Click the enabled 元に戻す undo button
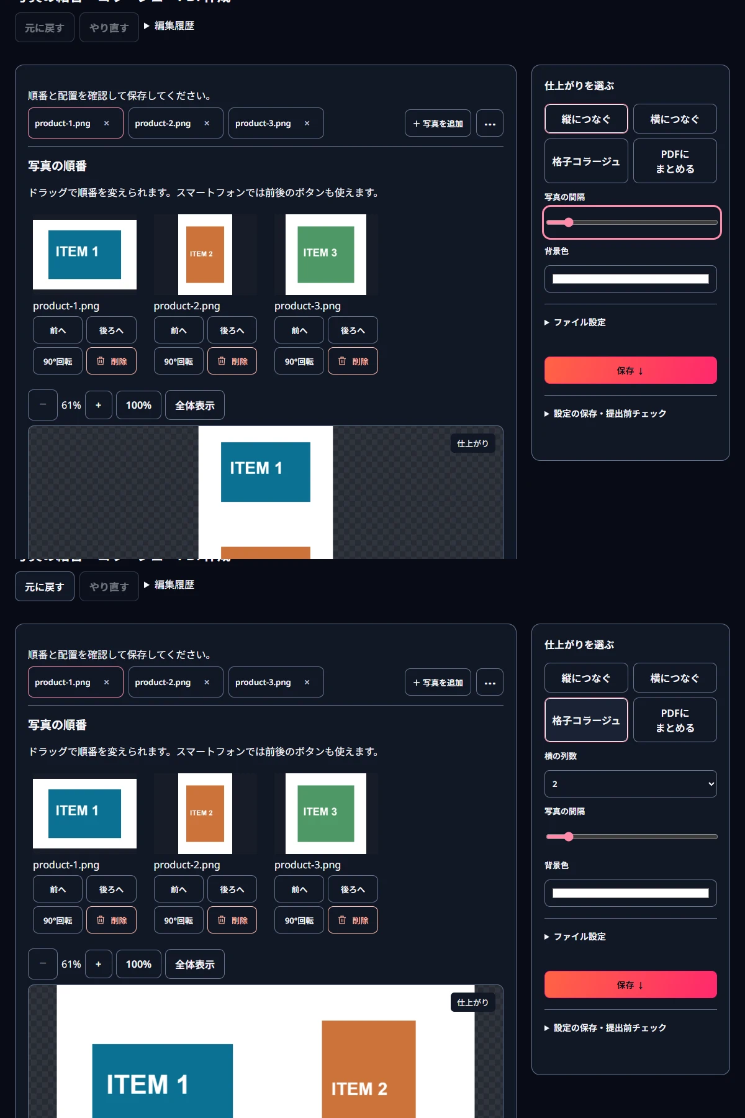 pos(45,586)
